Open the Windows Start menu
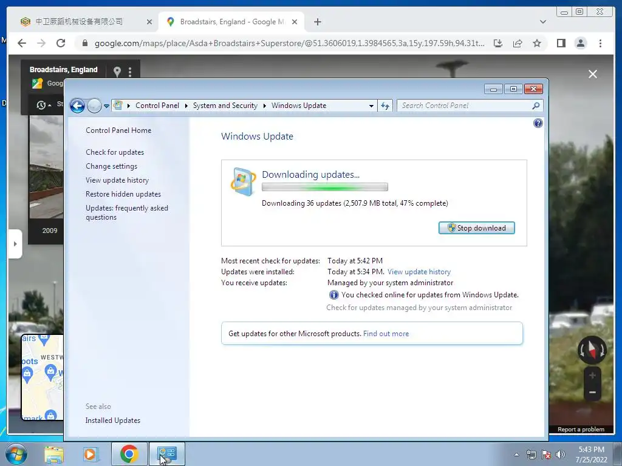 pos(16,454)
